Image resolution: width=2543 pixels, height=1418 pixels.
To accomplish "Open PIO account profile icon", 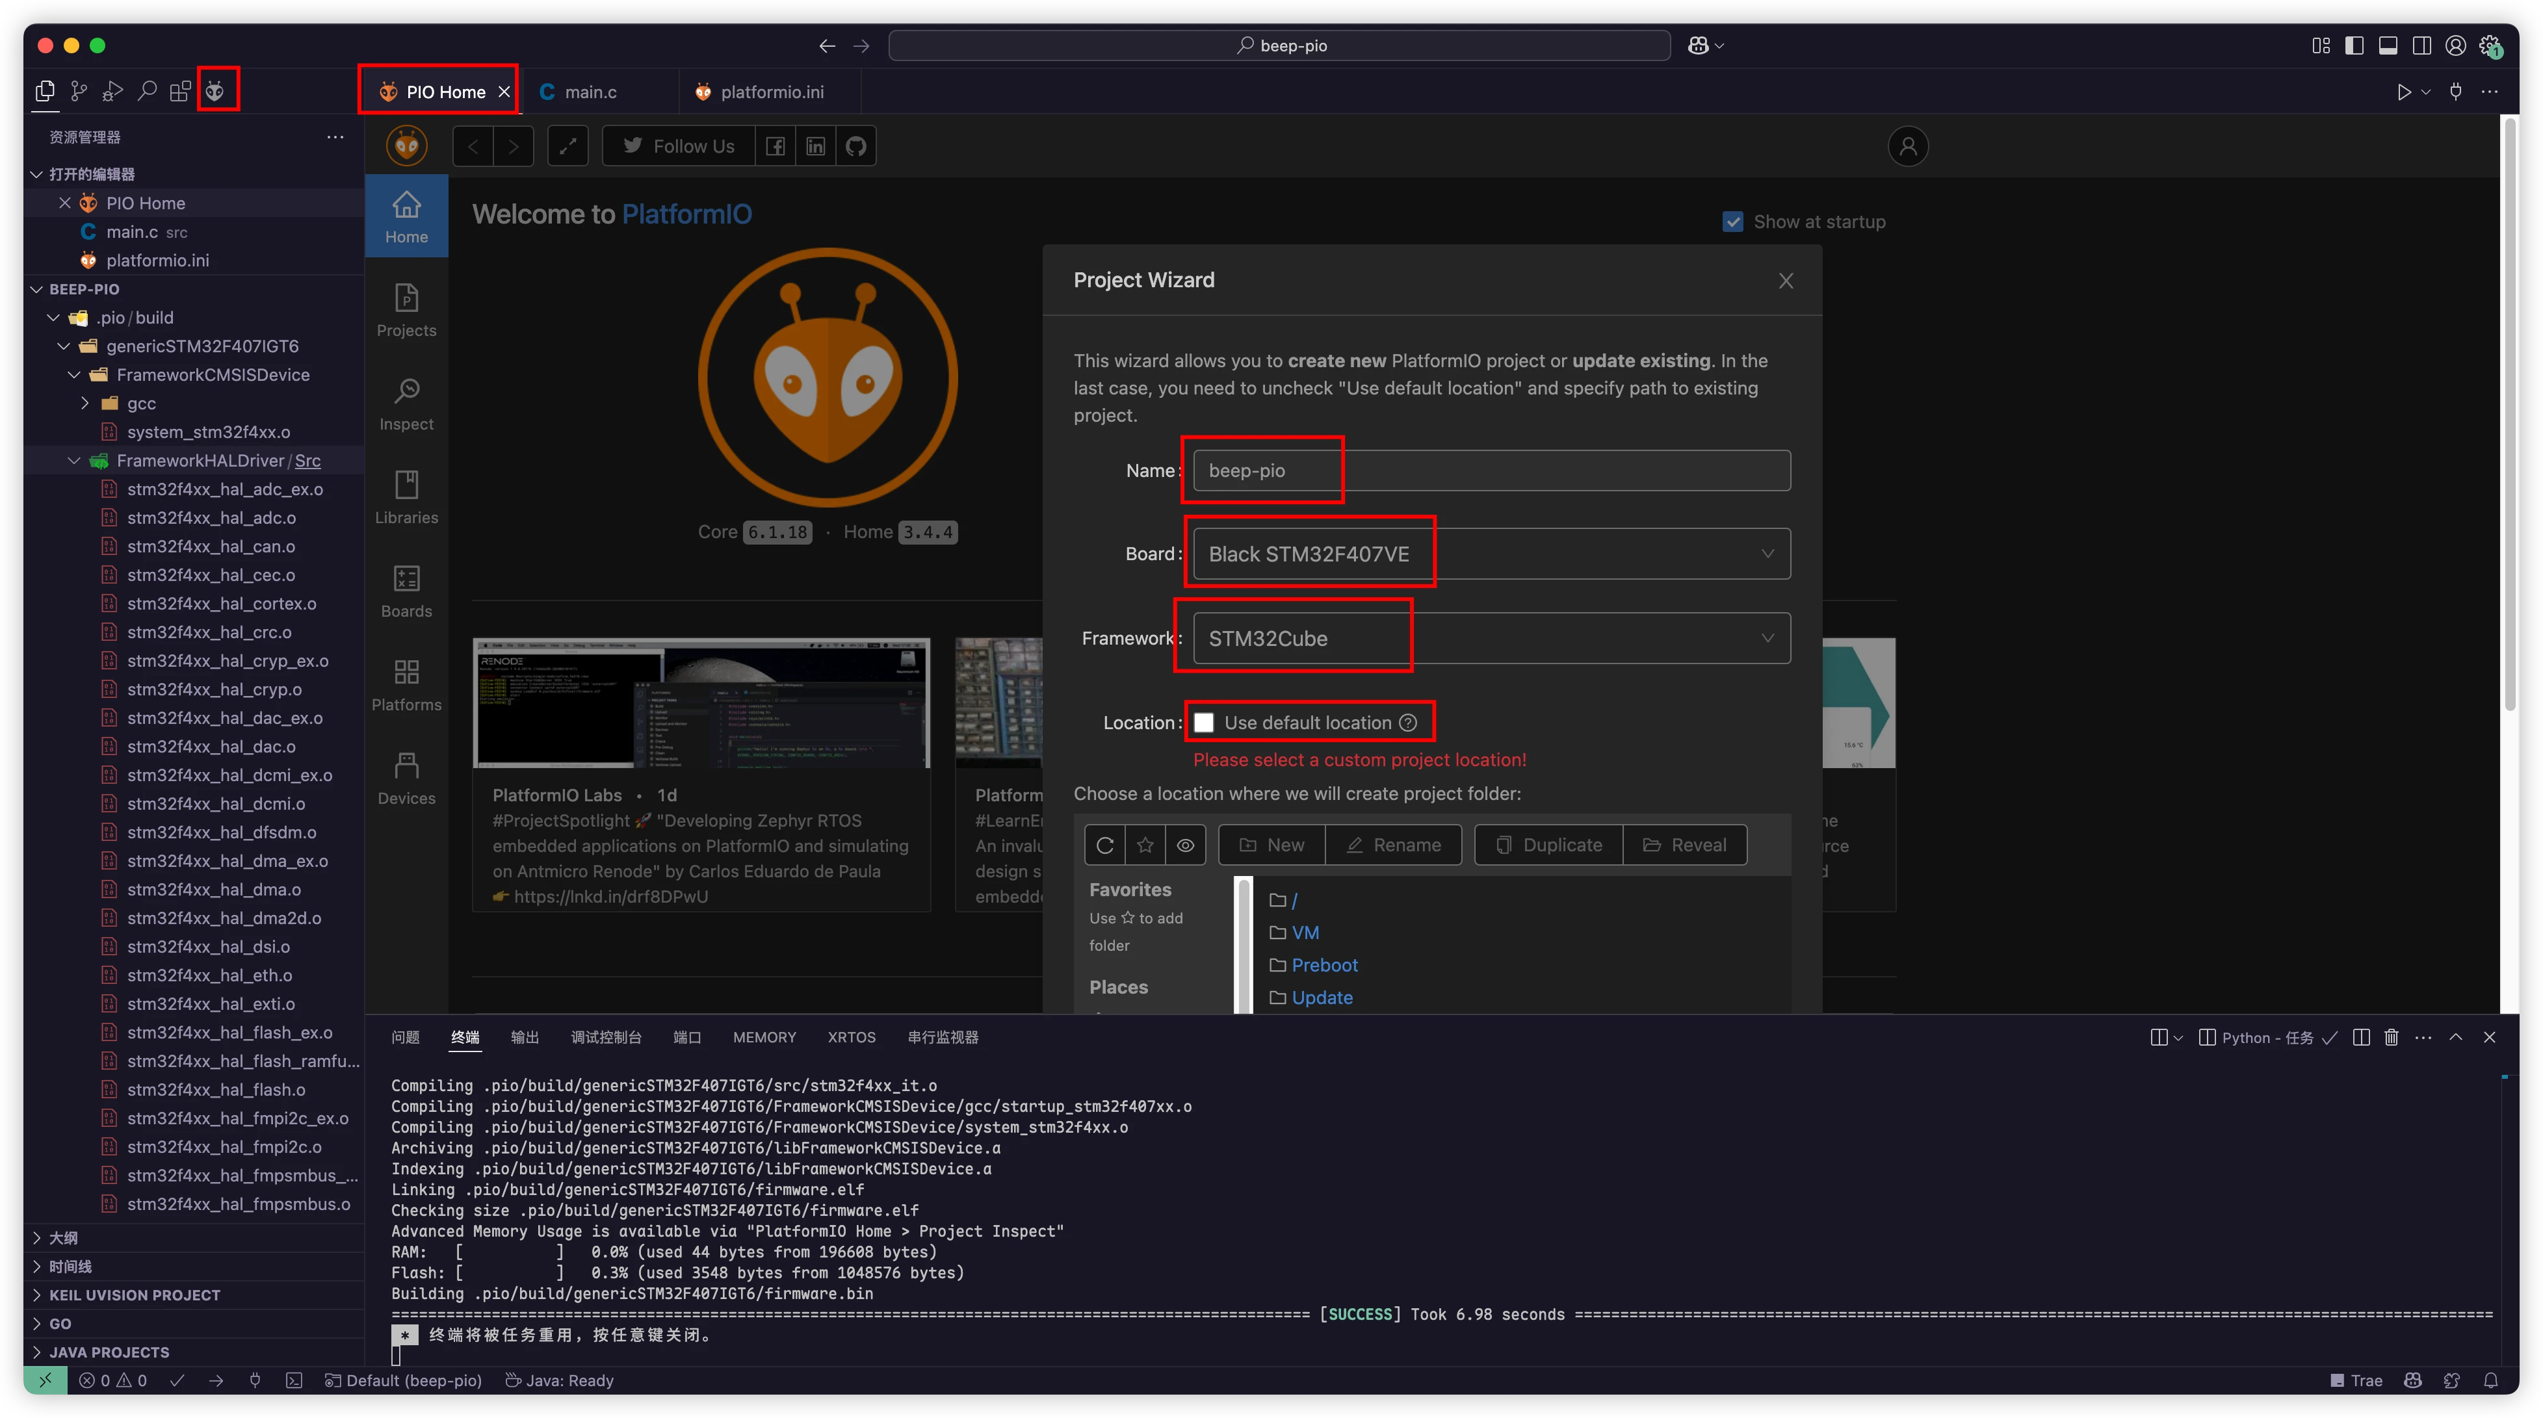I will click(x=1907, y=146).
